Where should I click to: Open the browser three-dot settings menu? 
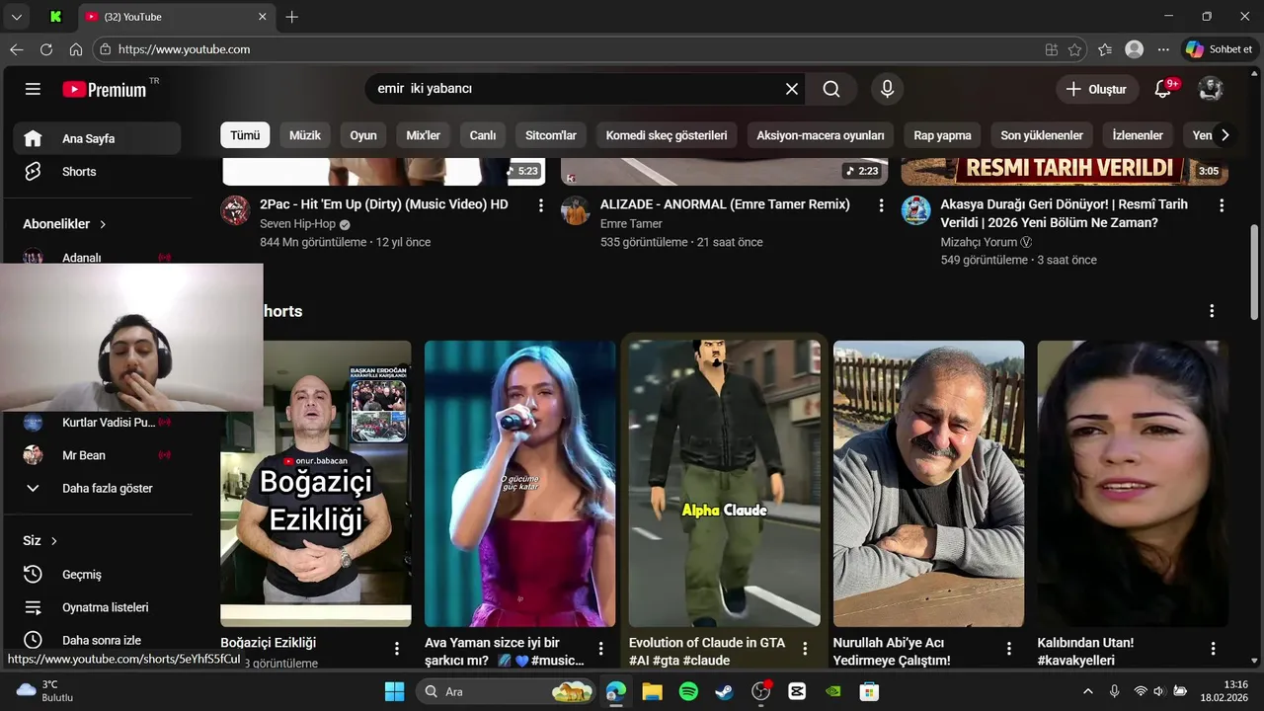(x=1163, y=49)
